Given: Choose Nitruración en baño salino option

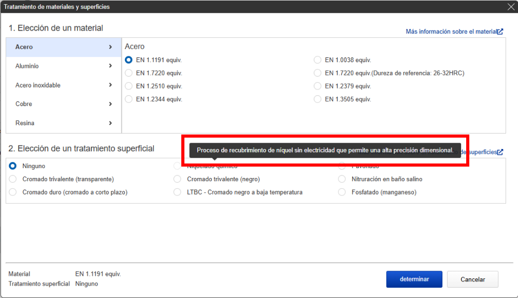Looking at the screenshot, I should click(342, 179).
